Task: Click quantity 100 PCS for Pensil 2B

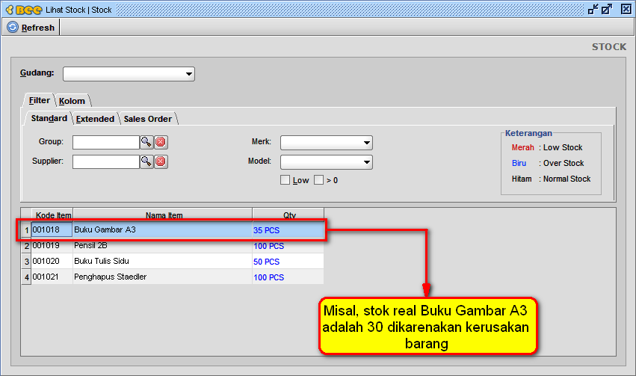Action: [288, 246]
